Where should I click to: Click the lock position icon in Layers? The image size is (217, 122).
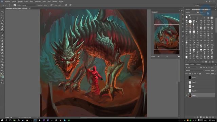click(x=195, y=74)
